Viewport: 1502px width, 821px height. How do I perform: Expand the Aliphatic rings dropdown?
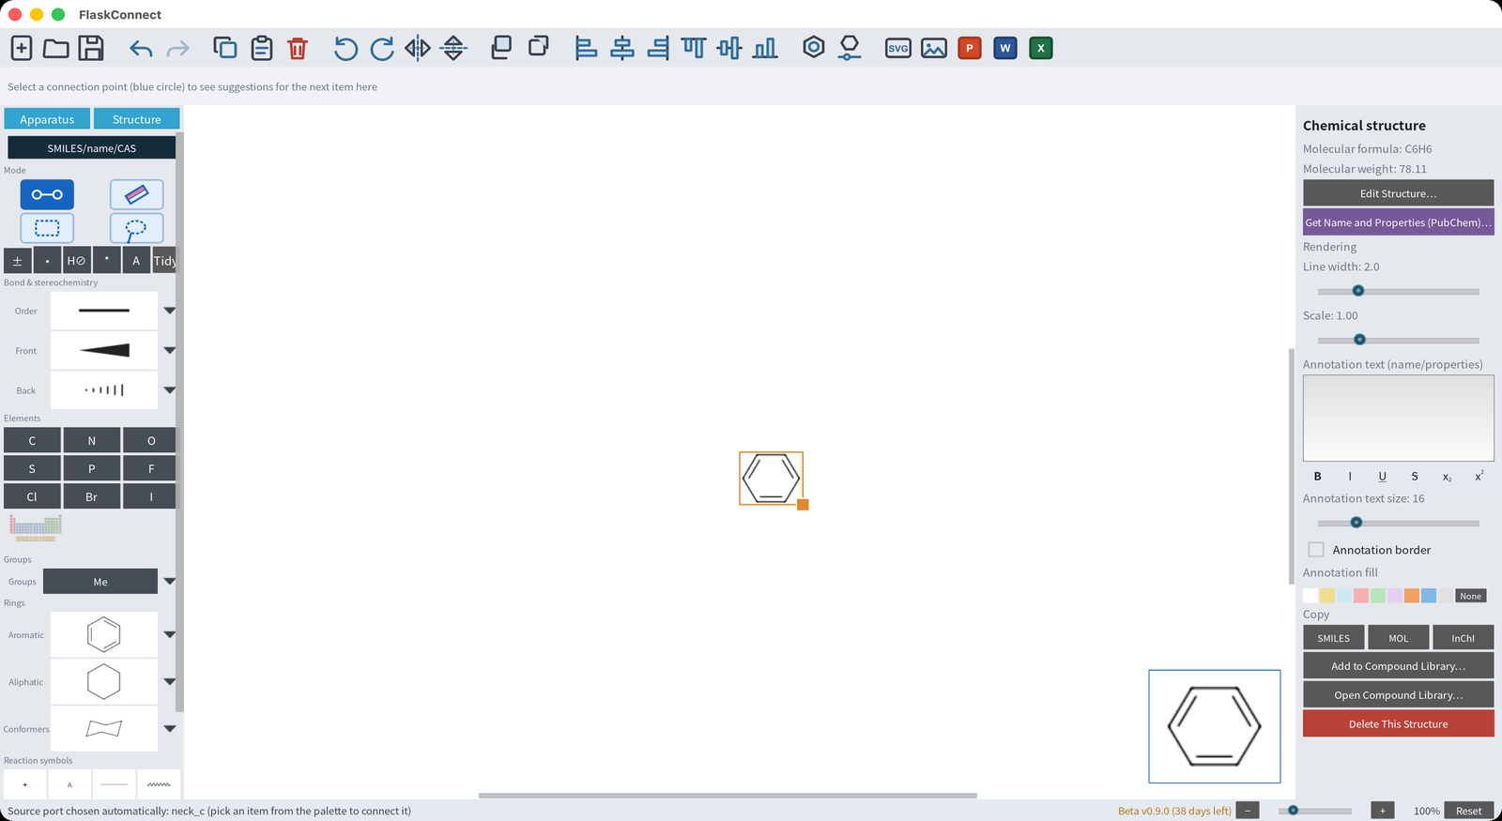coord(170,682)
